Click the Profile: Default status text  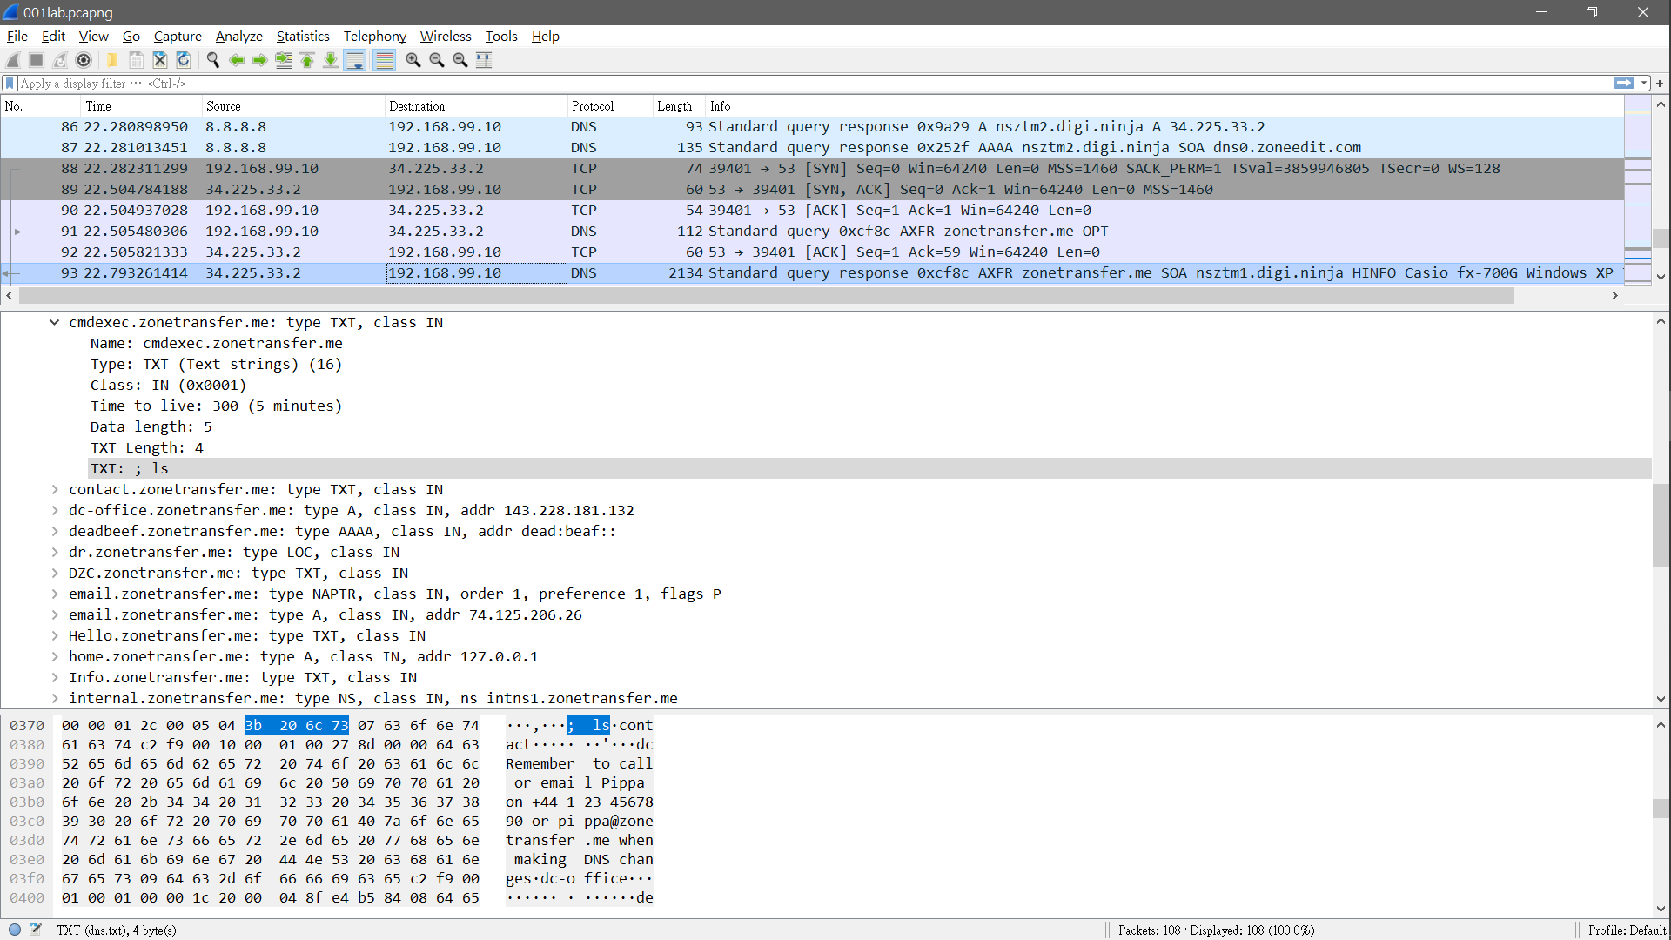(x=1626, y=930)
